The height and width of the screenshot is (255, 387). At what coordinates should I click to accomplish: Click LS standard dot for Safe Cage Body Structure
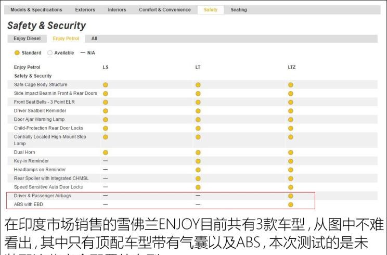[x=106, y=85]
